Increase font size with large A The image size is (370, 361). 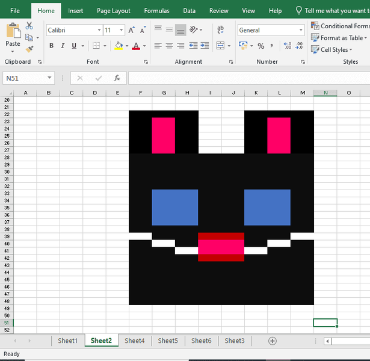[131, 30]
